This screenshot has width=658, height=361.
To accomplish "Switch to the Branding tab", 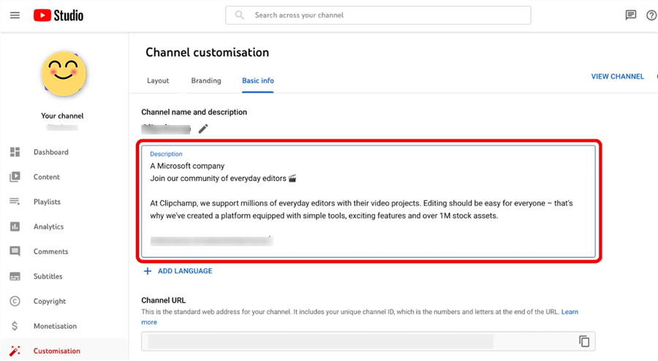I will click(x=206, y=80).
